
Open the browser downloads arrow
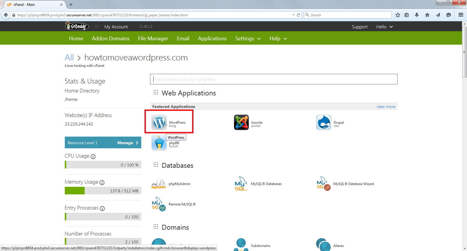pyautogui.click(x=417, y=15)
